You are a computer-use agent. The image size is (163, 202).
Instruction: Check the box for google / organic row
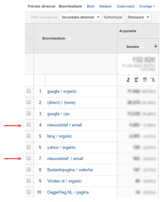[x=29, y=91]
